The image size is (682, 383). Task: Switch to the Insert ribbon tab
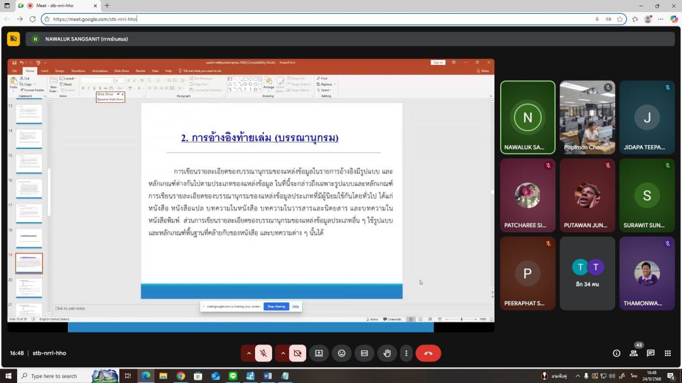click(44, 71)
